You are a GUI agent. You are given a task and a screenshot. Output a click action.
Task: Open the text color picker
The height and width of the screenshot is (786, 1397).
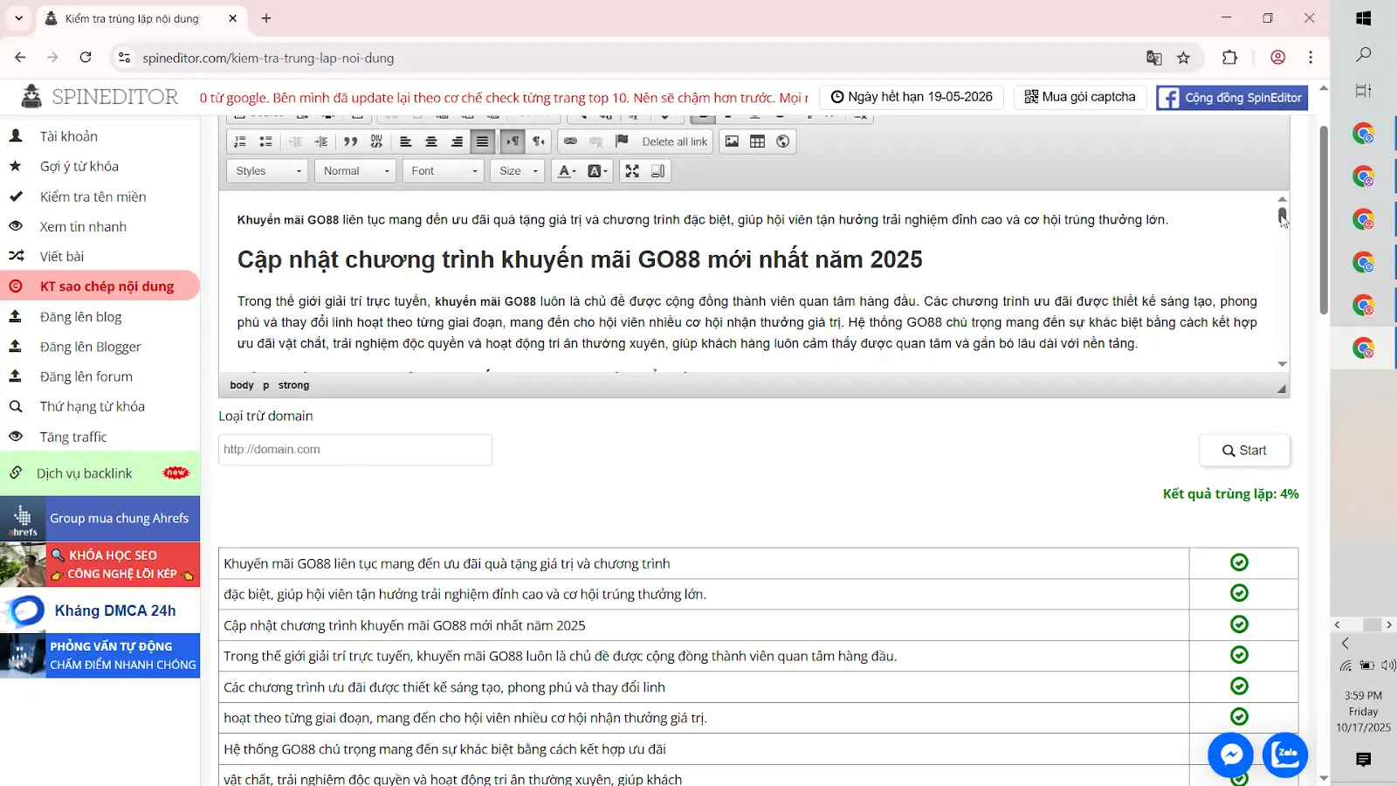567,171
